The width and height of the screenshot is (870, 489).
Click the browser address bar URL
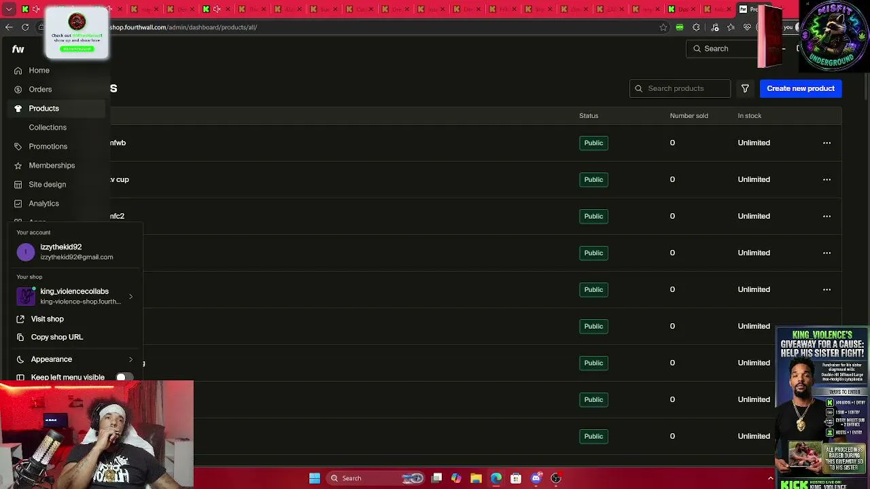point(184,27)
